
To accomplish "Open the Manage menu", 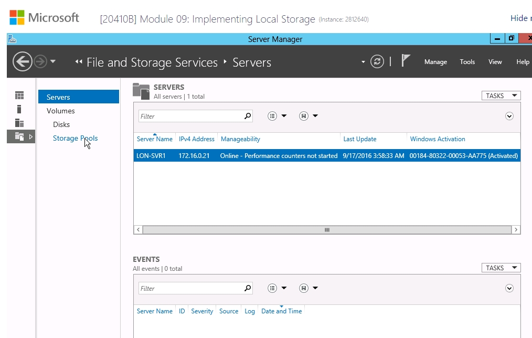I will (x=435, y=62).
